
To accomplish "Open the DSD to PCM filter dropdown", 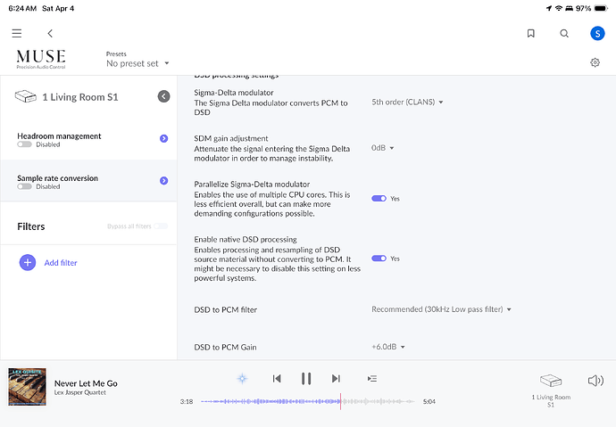I will (441, 309).
